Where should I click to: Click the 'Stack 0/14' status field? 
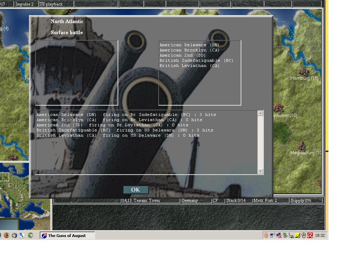[239, 200]
